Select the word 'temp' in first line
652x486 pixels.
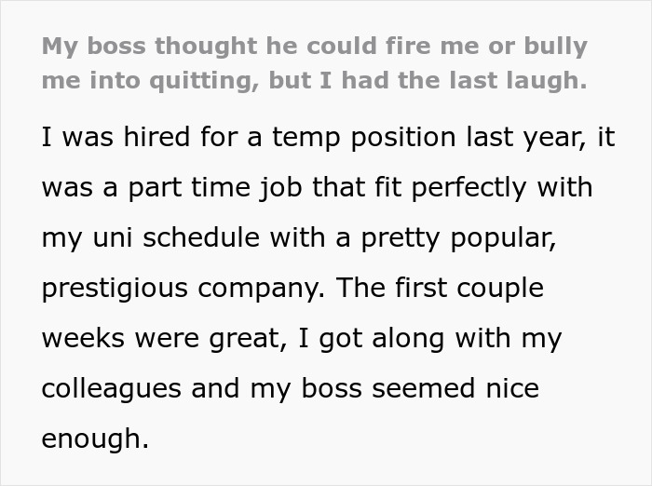[x=306, y=138]
